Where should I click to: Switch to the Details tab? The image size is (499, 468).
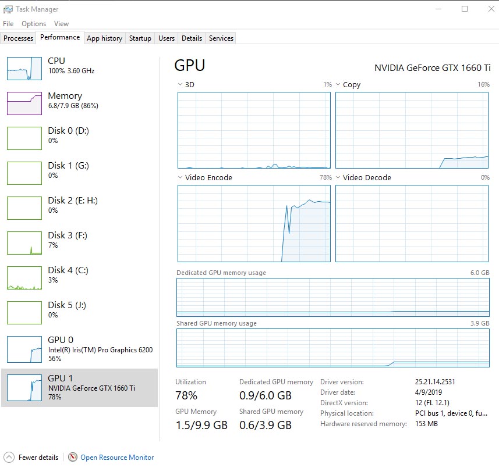(192, 38)
